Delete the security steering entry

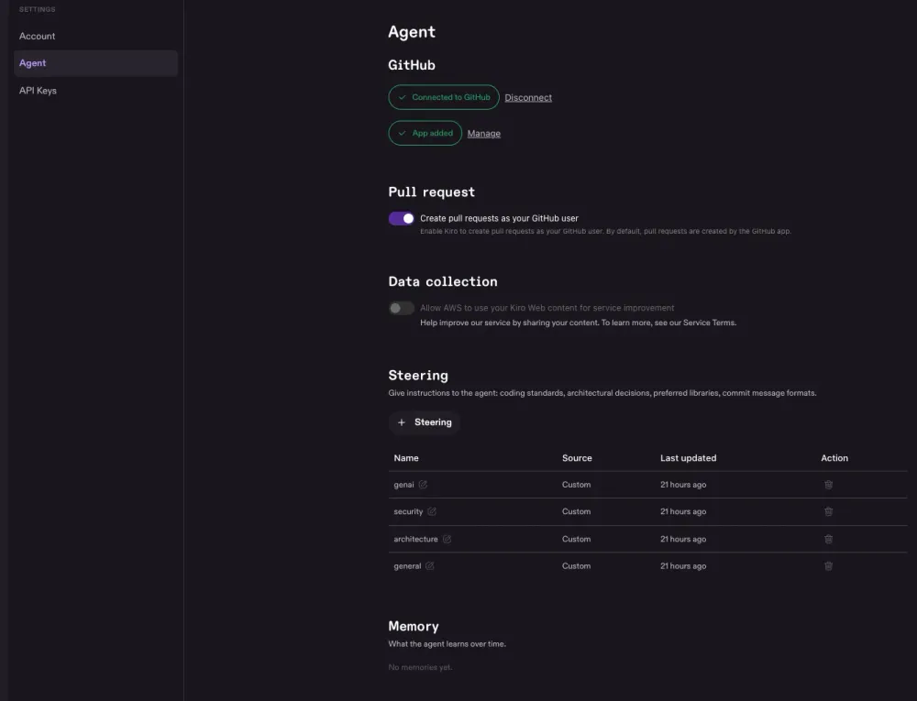click(x=828, y=511)
